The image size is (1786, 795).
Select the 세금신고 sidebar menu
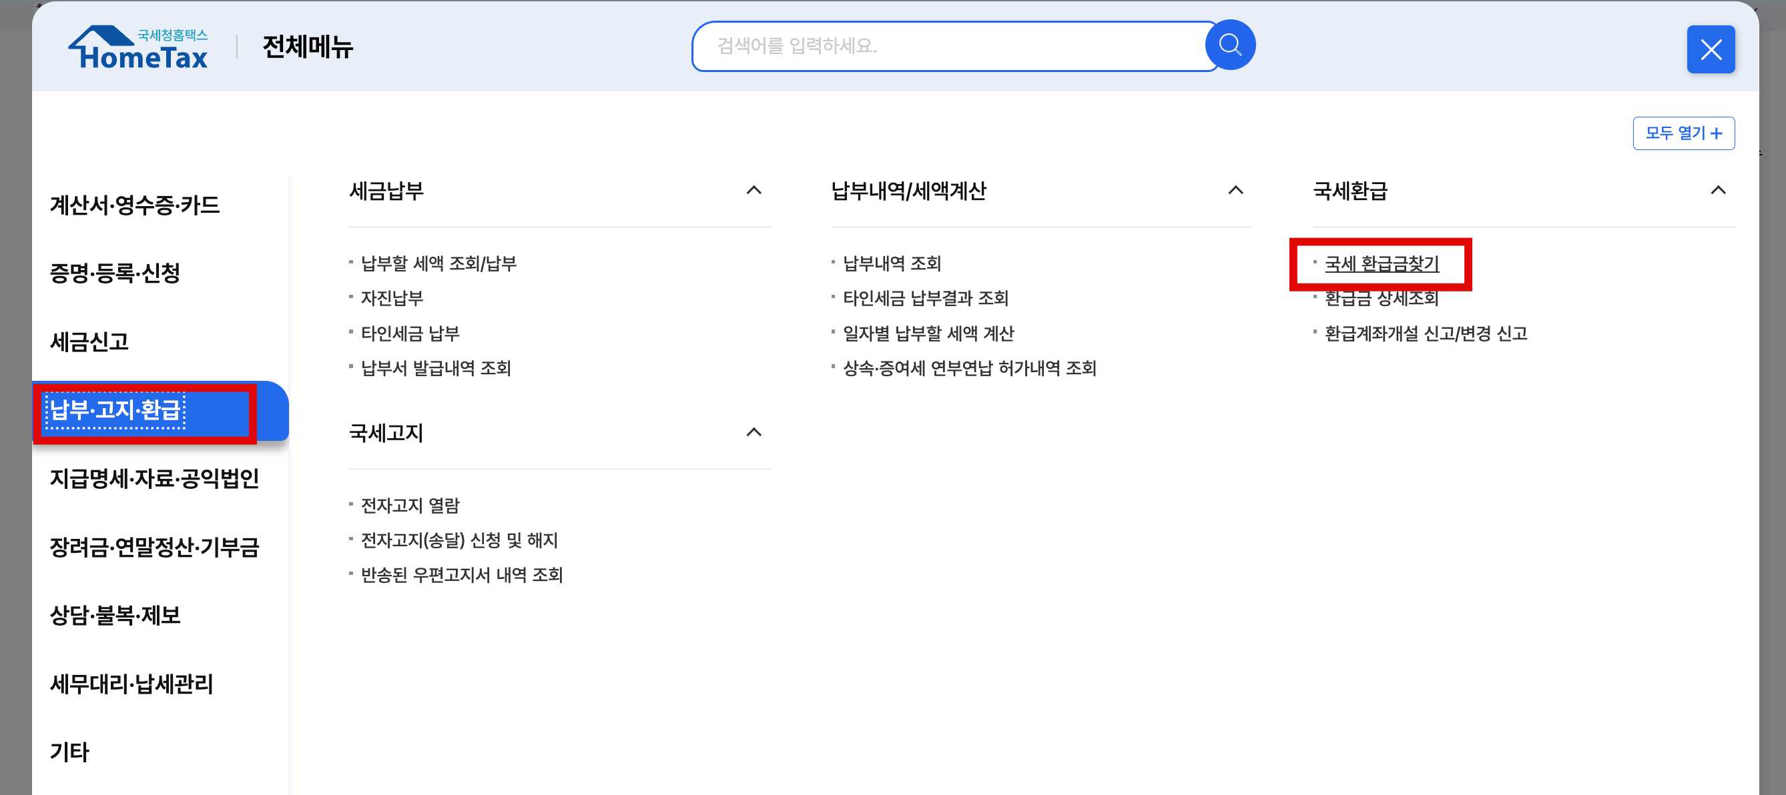pos(90,341)
